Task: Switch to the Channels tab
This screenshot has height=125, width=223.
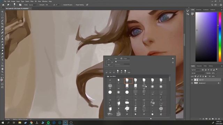Action: (x=199, y=66)
